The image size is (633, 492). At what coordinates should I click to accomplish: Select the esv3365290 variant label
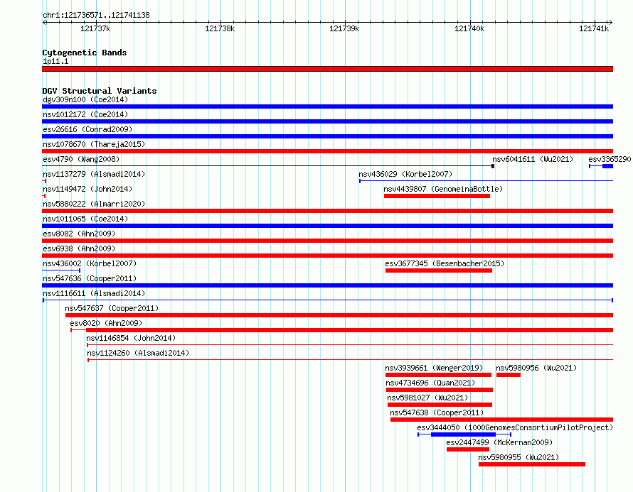(610, 159)
